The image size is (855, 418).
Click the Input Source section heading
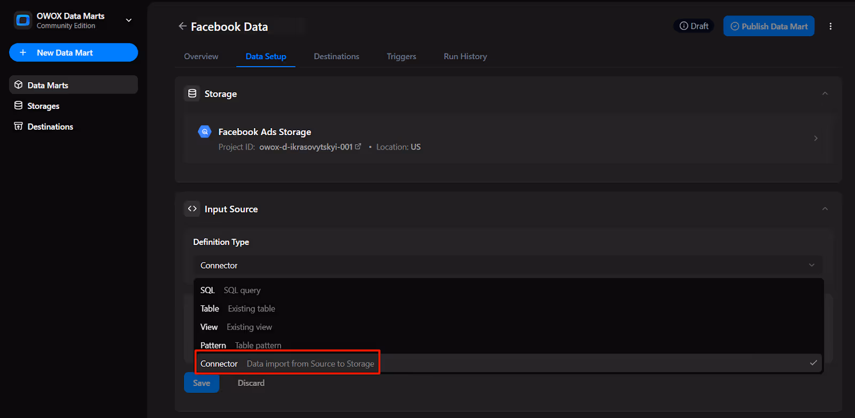[x=231, y=209]
